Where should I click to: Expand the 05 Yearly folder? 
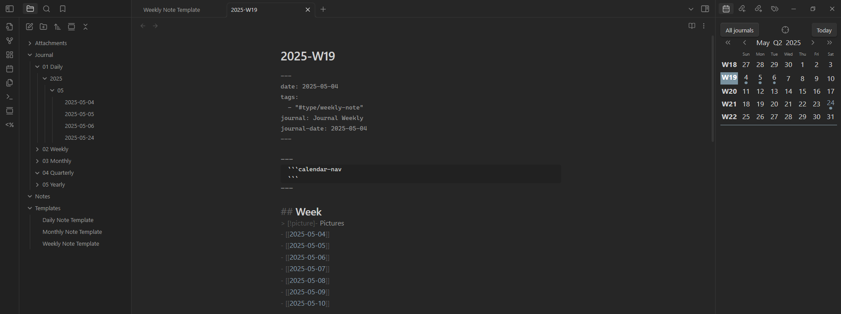pos(53,185)
